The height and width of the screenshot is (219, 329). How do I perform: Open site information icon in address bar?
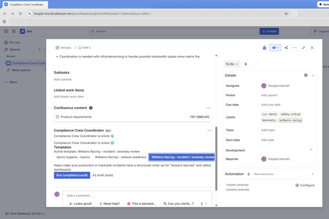point(29,13)
